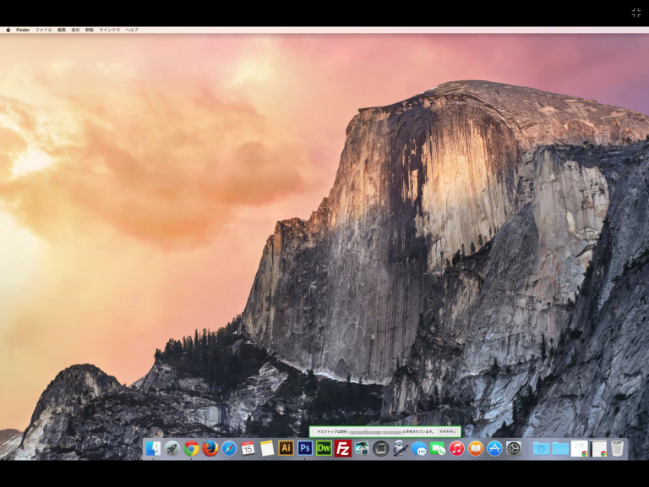The height and width of the screenshot is (487, 649).
Task: Open the ヘルプ menu
Action: tap(132, 30)
